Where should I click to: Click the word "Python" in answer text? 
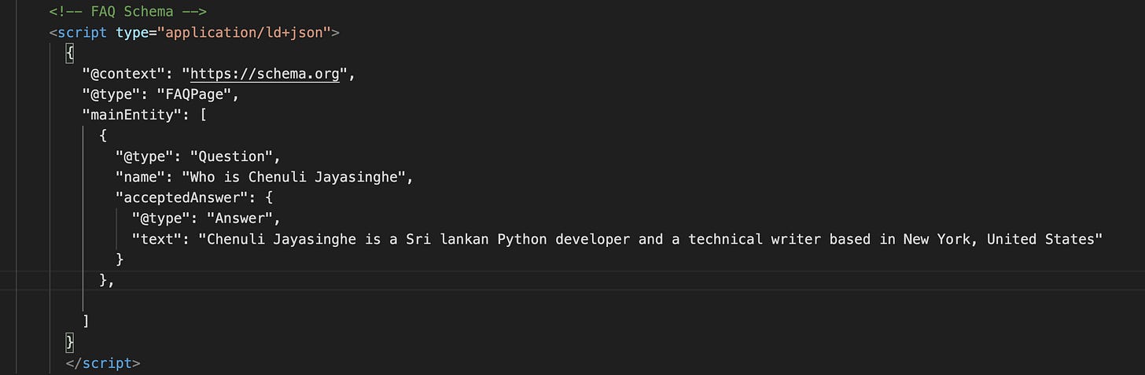(x=522, y=238)
